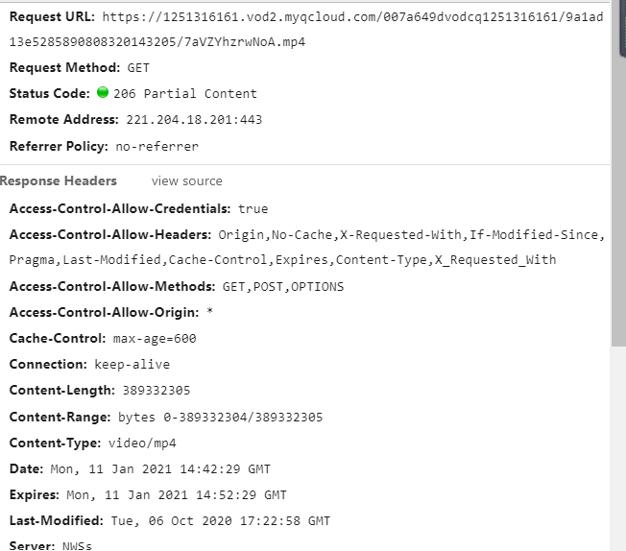Click the Expires header date value
The image size is (626, 551).
pyautogui.click(x=177, y=494)
